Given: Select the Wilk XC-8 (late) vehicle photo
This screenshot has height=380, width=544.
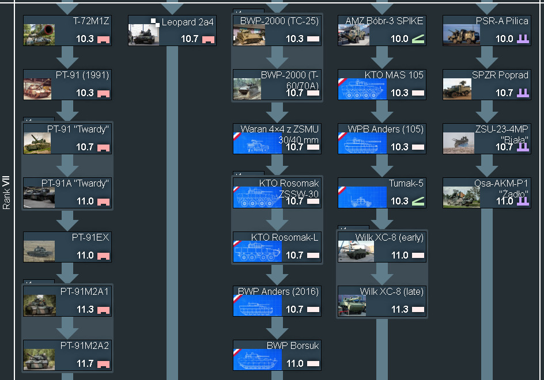Looking at the screenshot, I should [x=352, y=306].
